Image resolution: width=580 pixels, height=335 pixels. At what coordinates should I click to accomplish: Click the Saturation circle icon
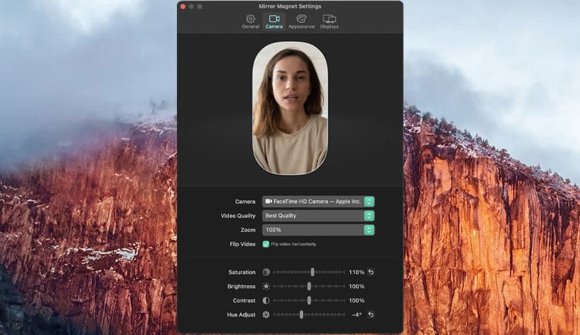click(x=266, y=272)
